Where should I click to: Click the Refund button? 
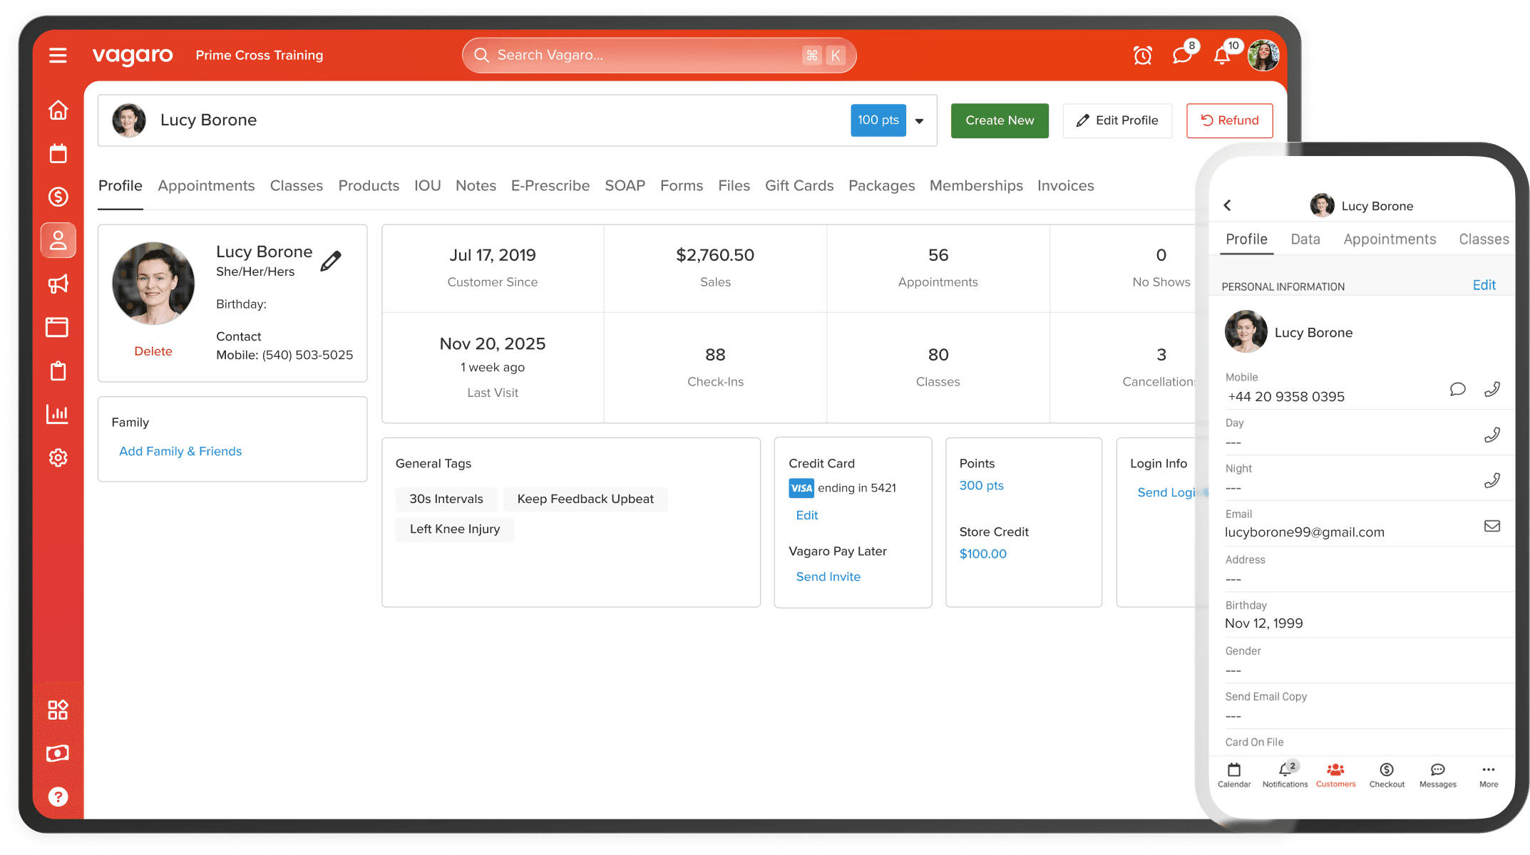1229,120
